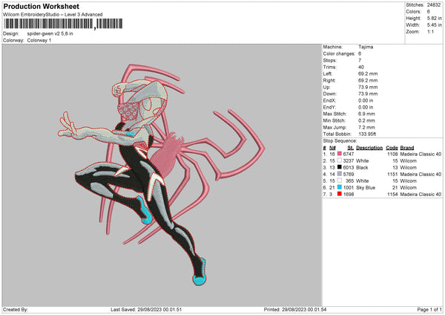The height and width of the screenshot is (315, 445).
Task: Click the 'Description' column header
Action: tap(369, 148)
